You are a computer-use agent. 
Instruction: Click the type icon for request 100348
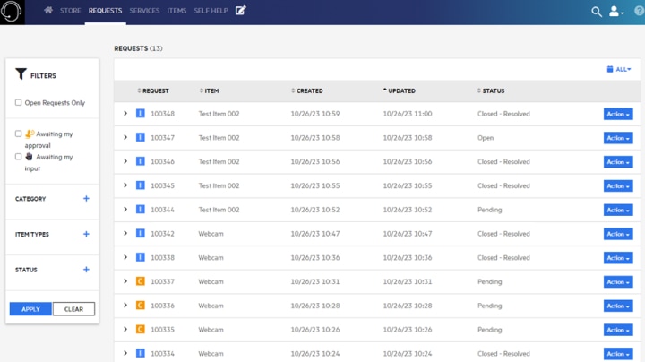click(141, 113)
